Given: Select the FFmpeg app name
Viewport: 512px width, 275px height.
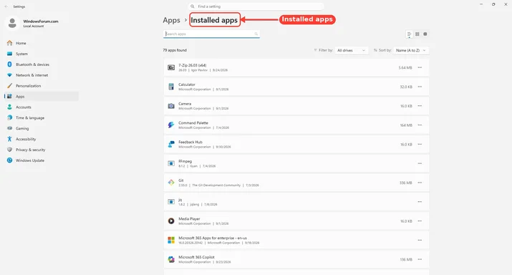Looking at the screenshot, I should (x=185, y=161).
